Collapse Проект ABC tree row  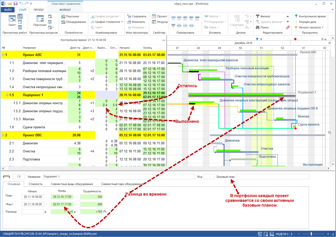(x=3, y=55)
